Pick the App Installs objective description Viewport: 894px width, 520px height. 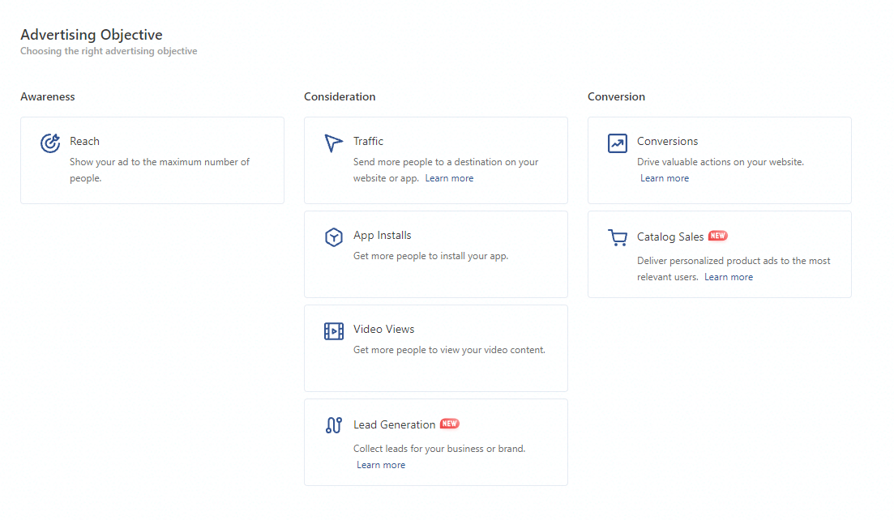click(x=430, y=256)
